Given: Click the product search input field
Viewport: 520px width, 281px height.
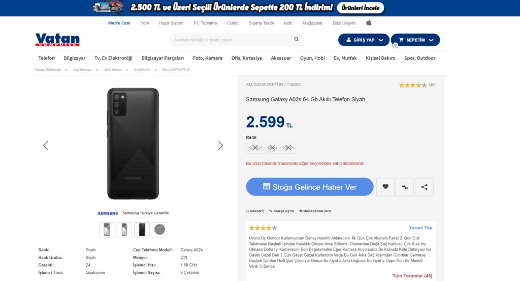Looking at the screenshot, I should pos(231,39).
